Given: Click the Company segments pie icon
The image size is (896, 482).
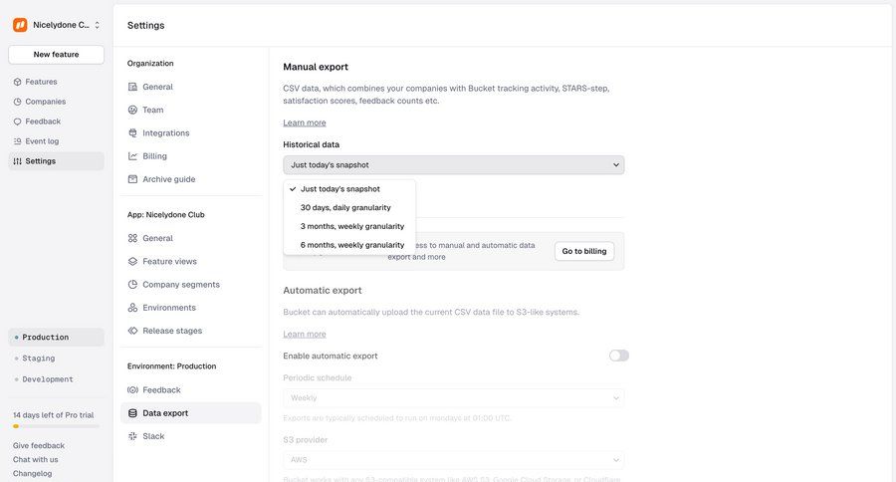Looking at the screenshot, I should [132, 285].
